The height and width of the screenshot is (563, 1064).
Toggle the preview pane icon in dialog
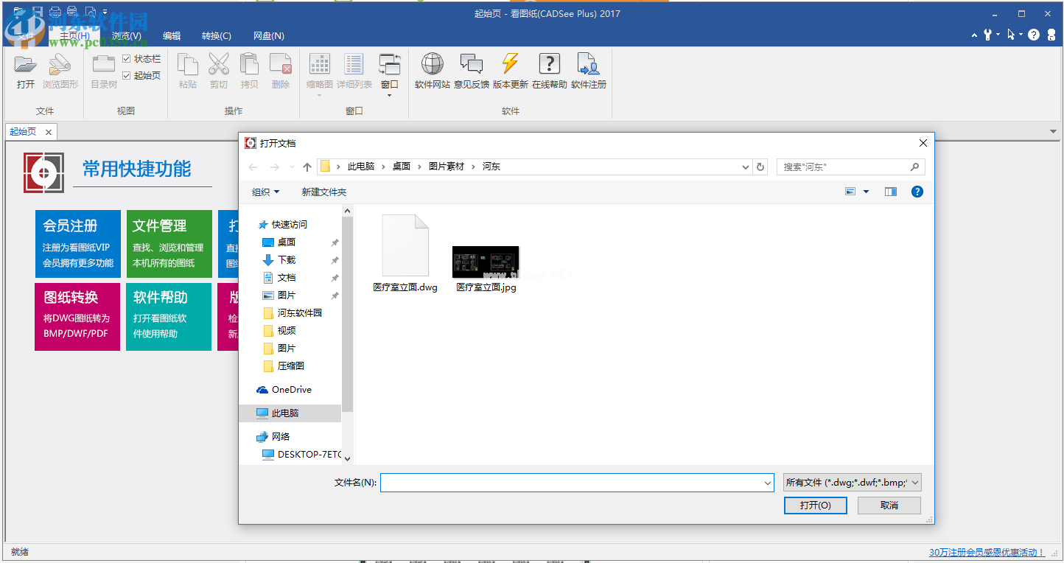tap(891, 192)
